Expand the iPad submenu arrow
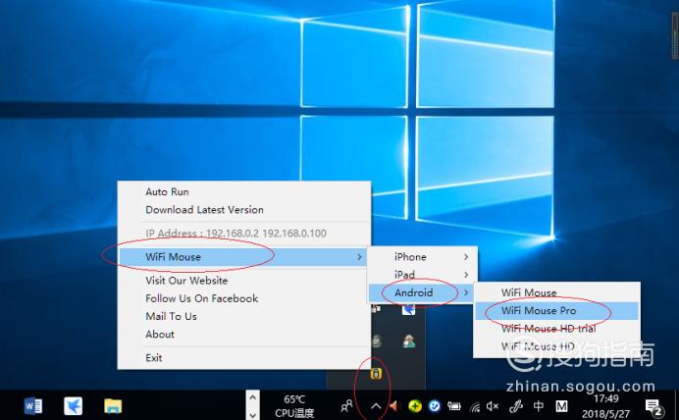The width and height of the screenshot is (679, 420). [x=466, y=275]
